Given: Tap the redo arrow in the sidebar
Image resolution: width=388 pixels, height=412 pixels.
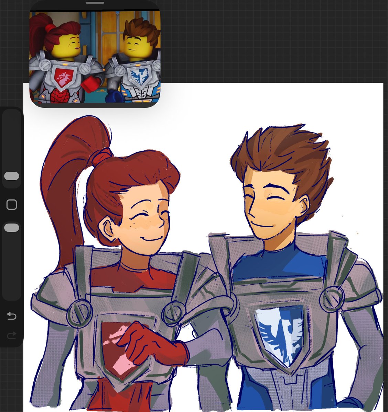Looking at the screenshot, I should (12, 335).
